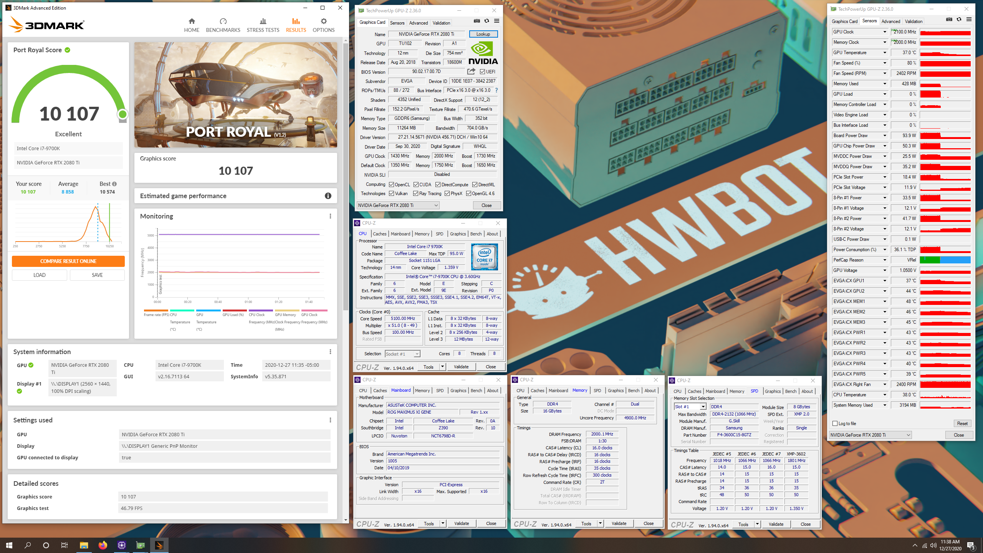Click Validate in CPU-Z SPD window
Screen dimensions: 983x553
[776, 524]
